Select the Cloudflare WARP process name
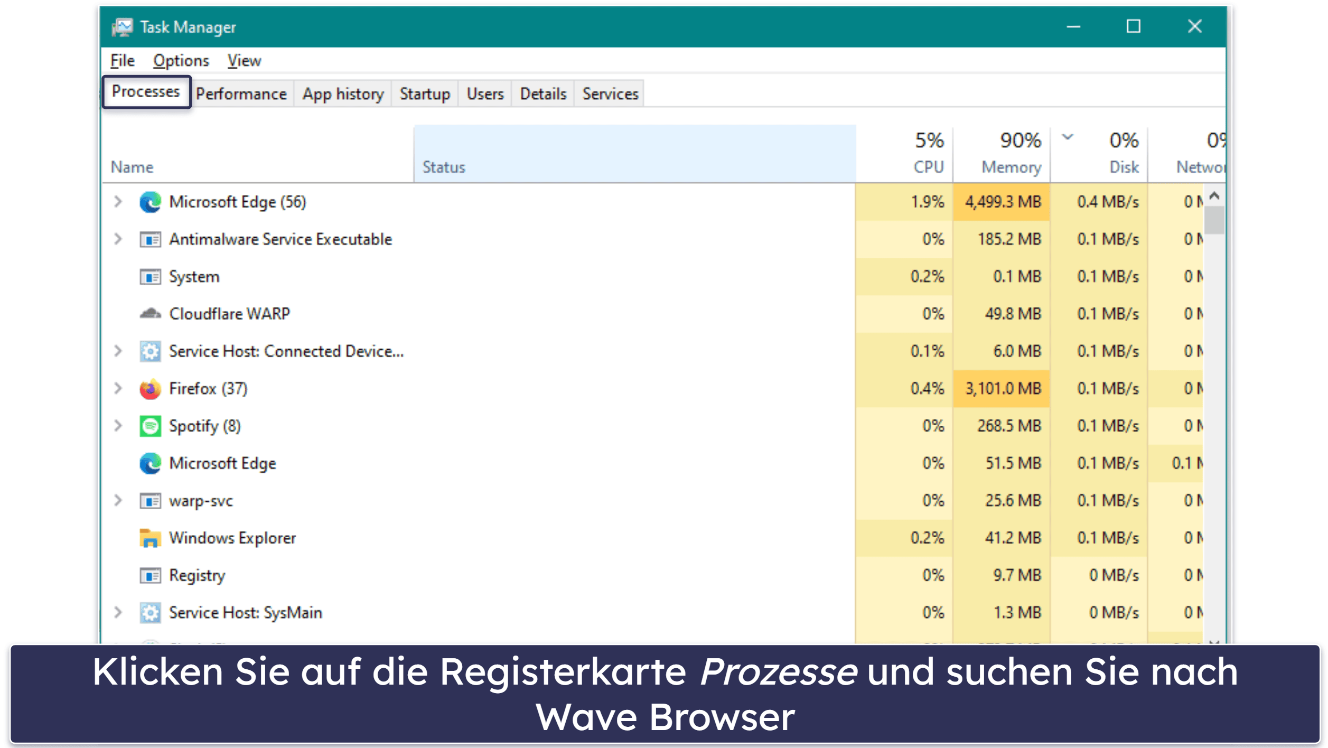 tap(229, 314)
